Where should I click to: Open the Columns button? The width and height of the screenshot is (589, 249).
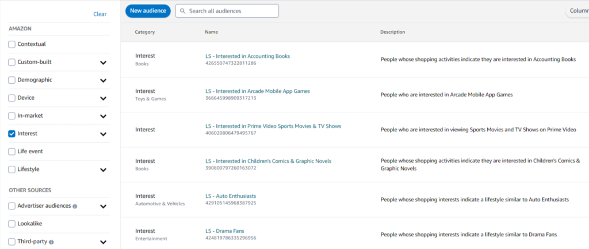pyautogui.click(x=577, y=11)
